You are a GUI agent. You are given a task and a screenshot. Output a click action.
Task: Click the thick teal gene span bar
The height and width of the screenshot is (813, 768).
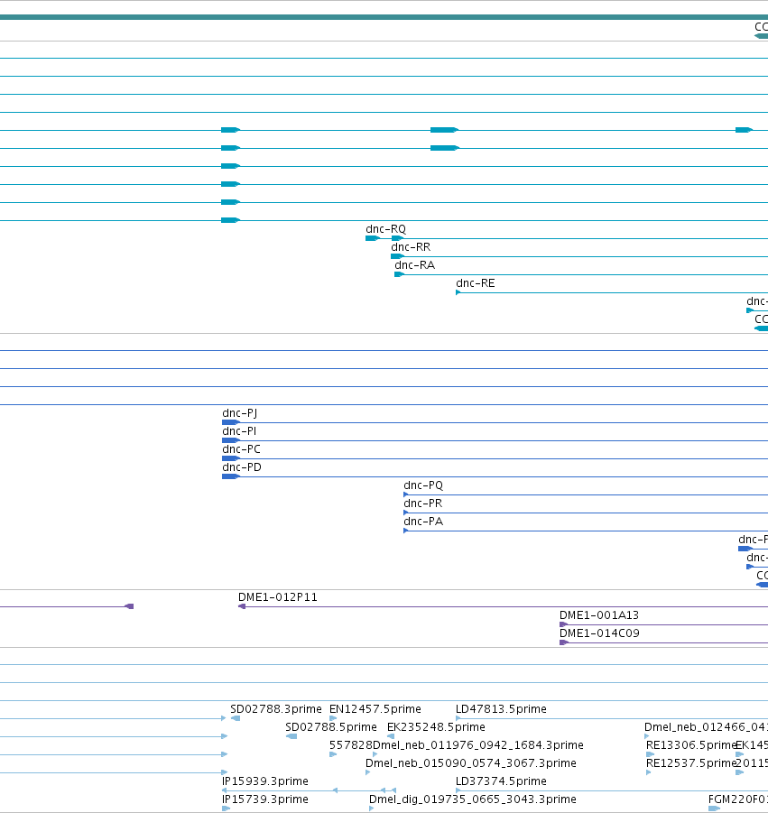[384, 17]
